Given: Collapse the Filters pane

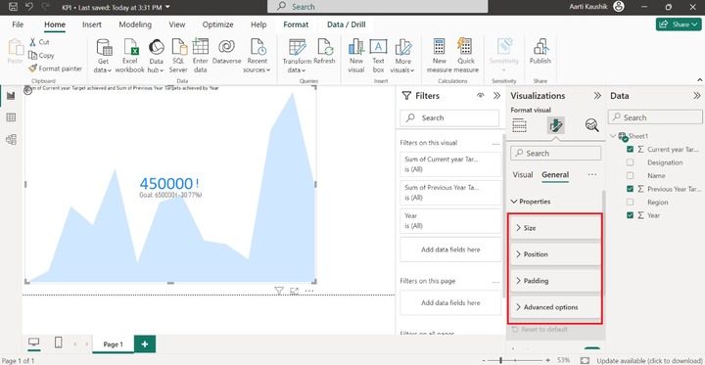Looking at the screenshot, I should (496, 96).
